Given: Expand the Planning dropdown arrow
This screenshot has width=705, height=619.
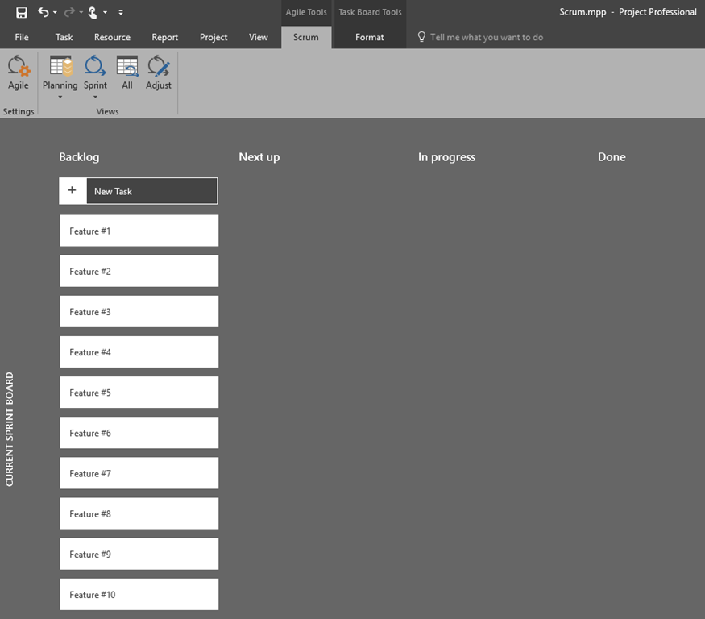Looking at the screenshot, I should pyautogui.click(x=60, y=98).
